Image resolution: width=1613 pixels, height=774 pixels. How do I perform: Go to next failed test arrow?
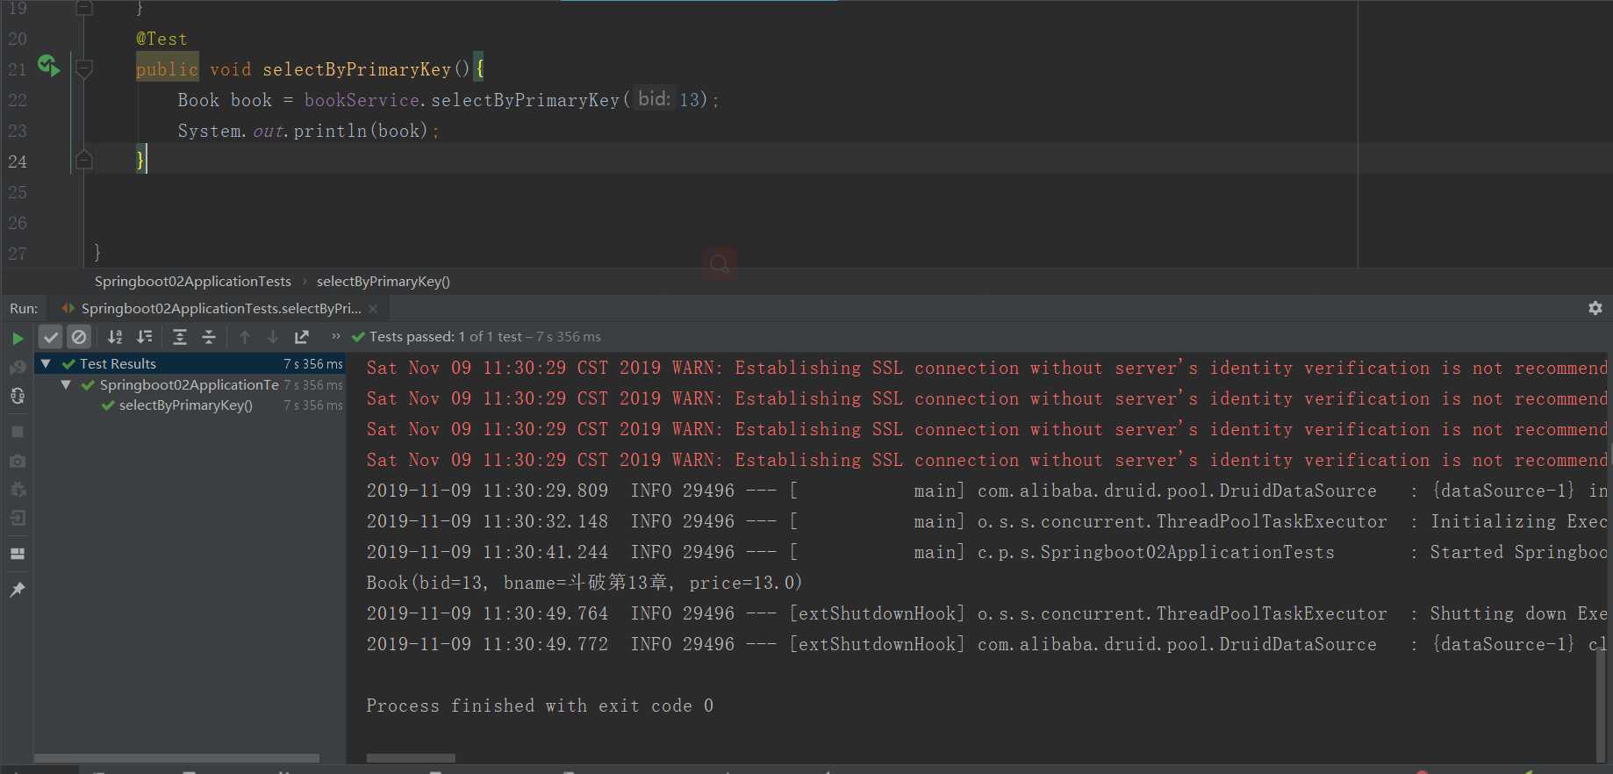[273, 337]
